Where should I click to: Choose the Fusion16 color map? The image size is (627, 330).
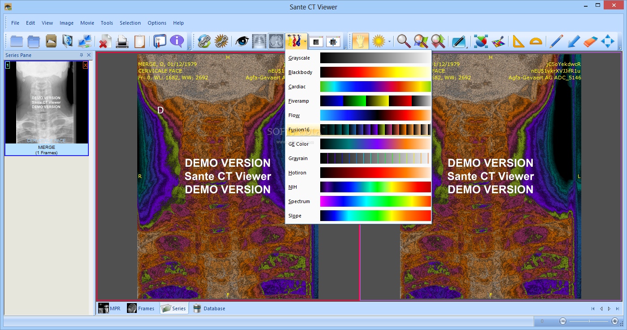tap(358, 130)
